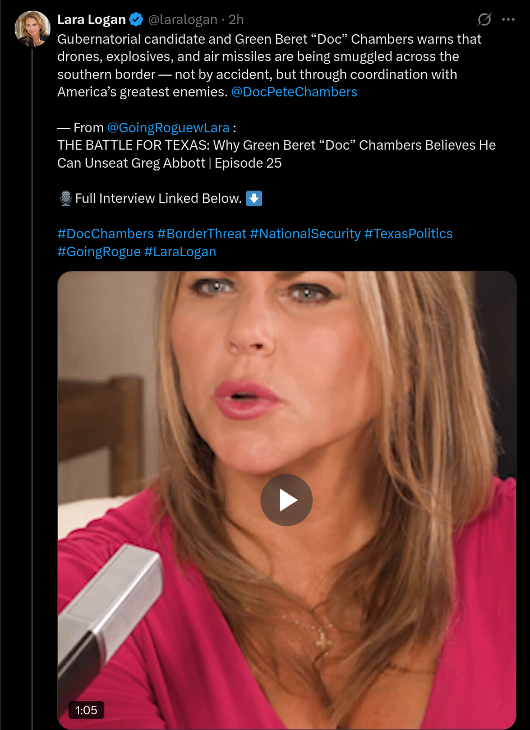Click the blue down-arrow emoji
Image resolution: width=530 pixels, height=730 pixels.
pos(254,198)
